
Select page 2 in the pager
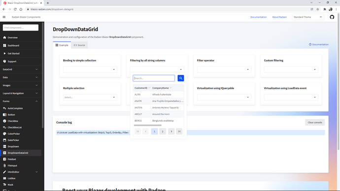point(163,131)
